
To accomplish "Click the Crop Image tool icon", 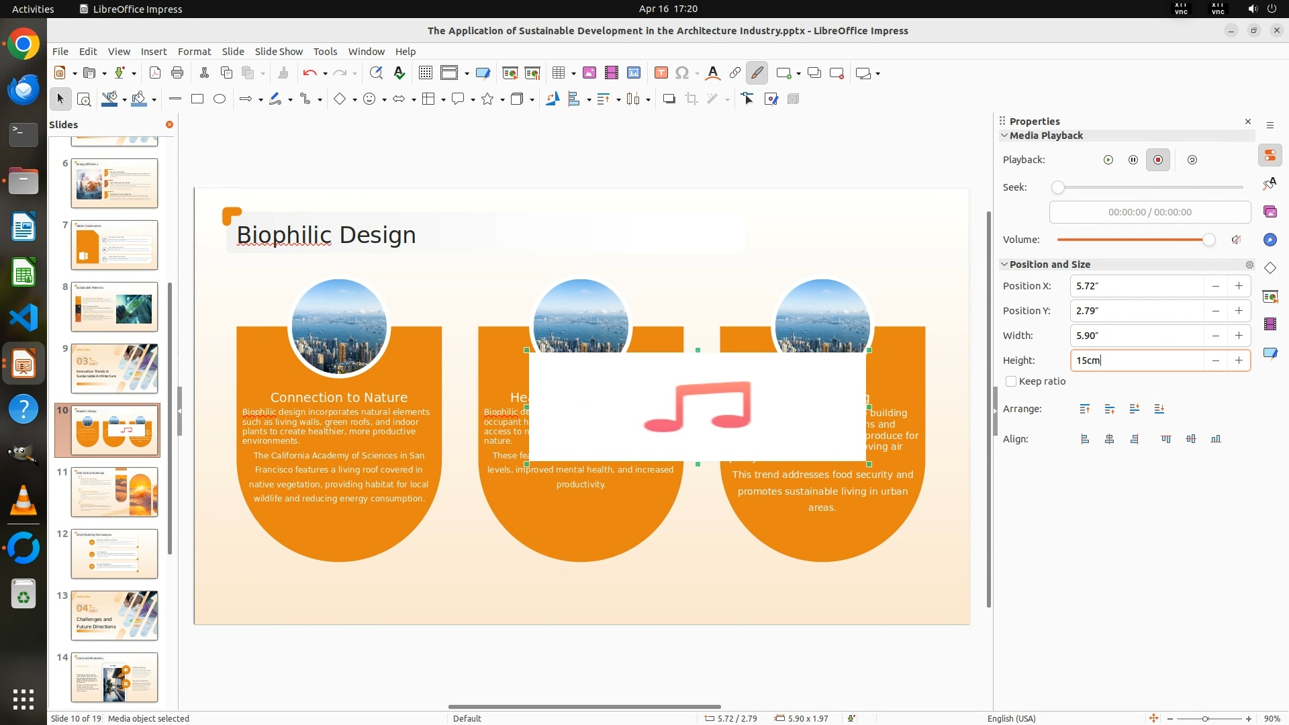I will pyautogui.click(x=691, y=99).
